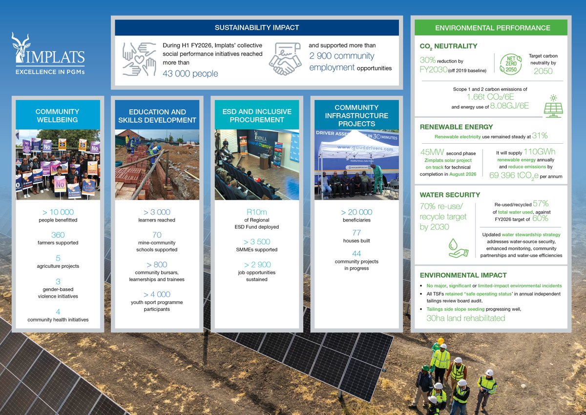Click '> 2 900 job opportunities sustained'
The height and width of the screenshot is (415, 586).
coord(257,272)
